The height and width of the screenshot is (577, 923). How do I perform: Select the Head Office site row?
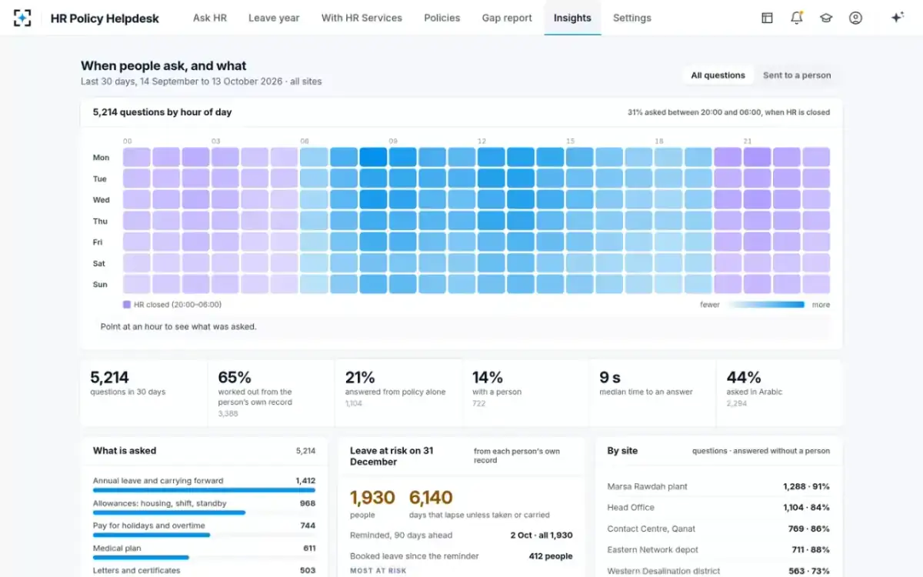[718, 508]
